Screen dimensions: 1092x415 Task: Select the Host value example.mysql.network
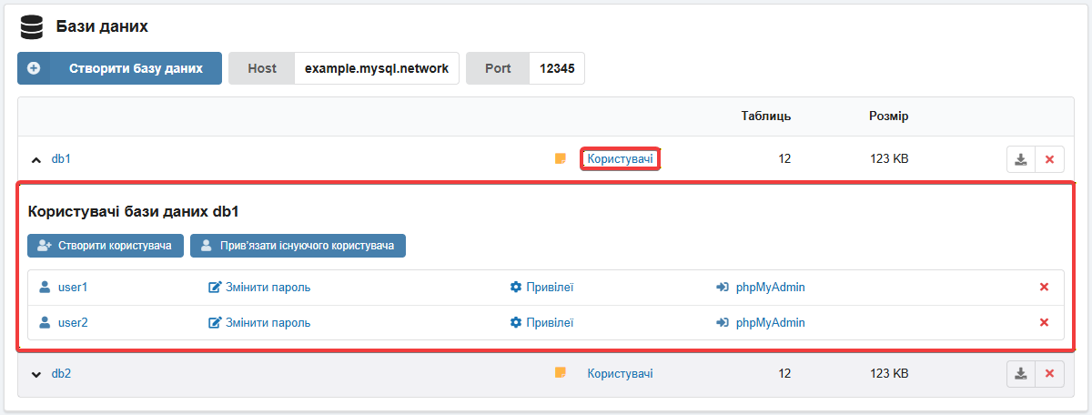377,68
